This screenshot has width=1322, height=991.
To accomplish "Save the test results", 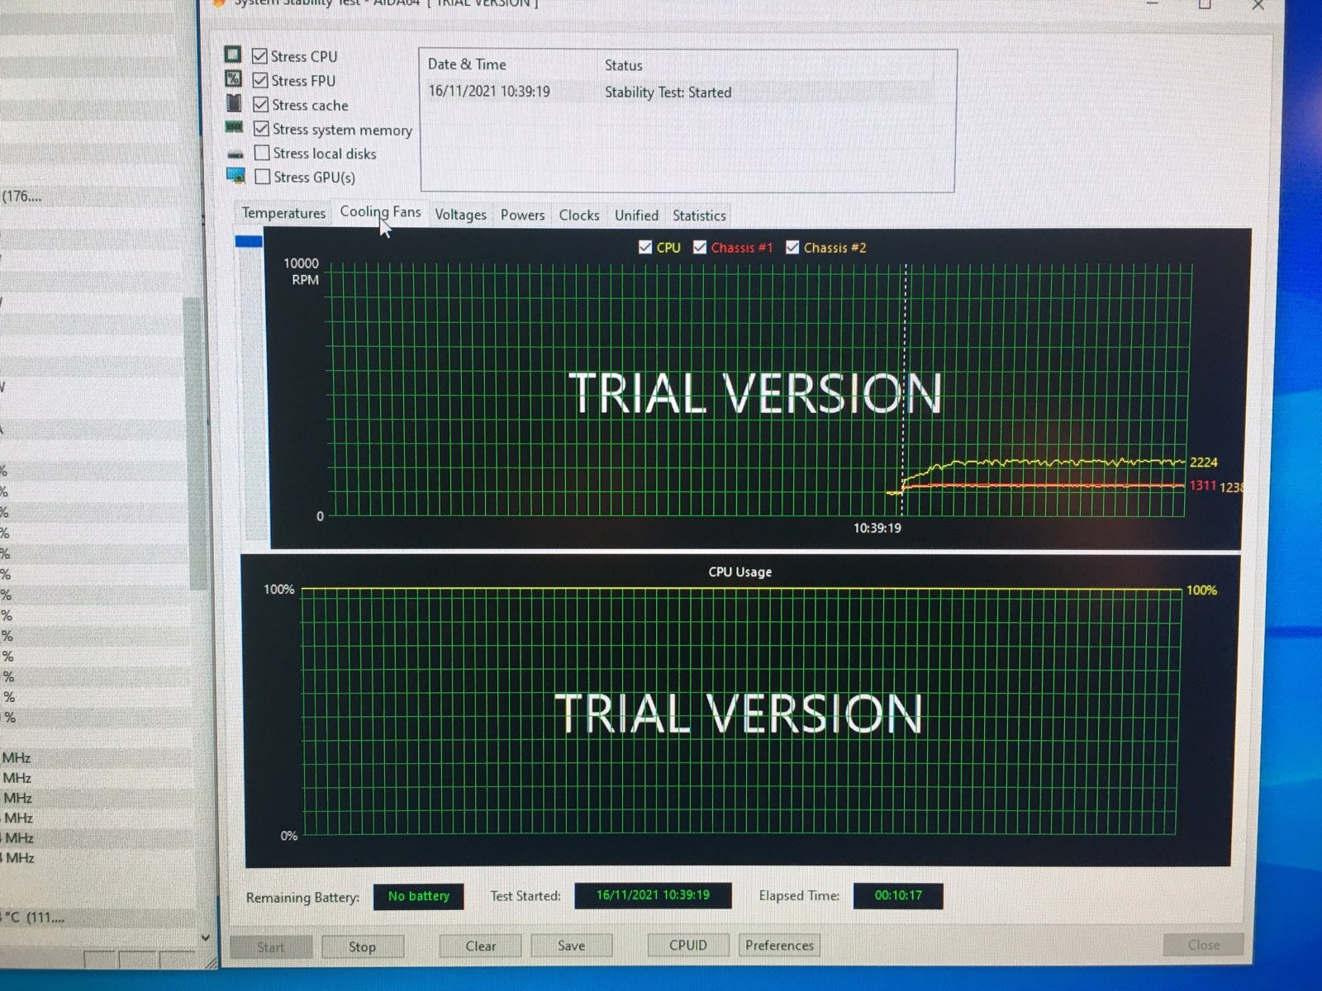I will pyautogui.click(x=571, y=946).
